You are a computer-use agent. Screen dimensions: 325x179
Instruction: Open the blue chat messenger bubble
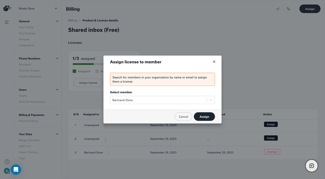[x=16, y=170]
